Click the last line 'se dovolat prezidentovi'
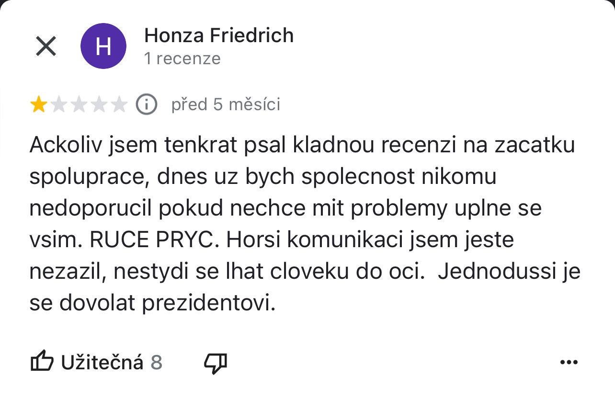Screen dimensions: 615x399 (x=153, y=303)
